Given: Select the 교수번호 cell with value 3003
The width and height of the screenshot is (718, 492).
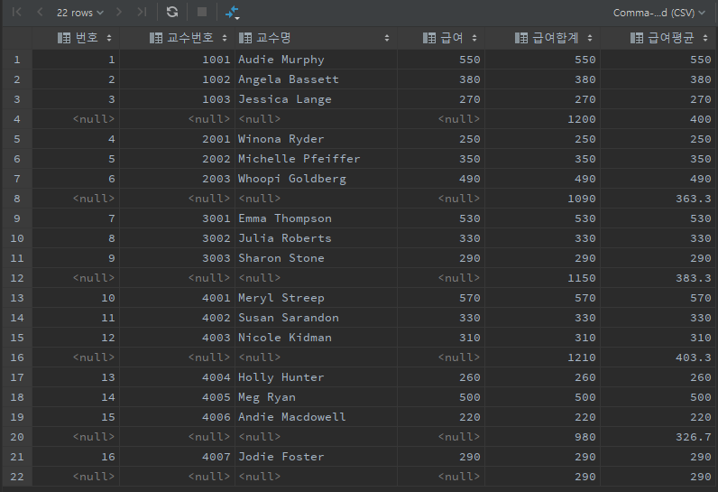Looking at the screenshot, I should (x=177, y=258).
